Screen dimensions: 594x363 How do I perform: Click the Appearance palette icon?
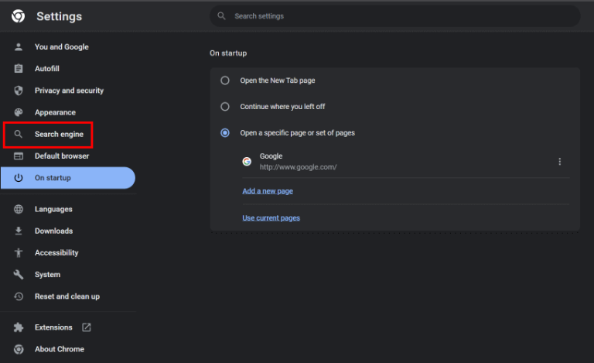pyautogui.click(x=19, y=112)
